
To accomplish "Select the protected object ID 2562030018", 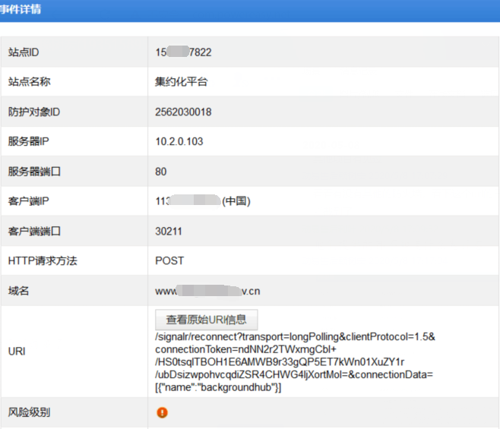I will (x=183, y=112).
